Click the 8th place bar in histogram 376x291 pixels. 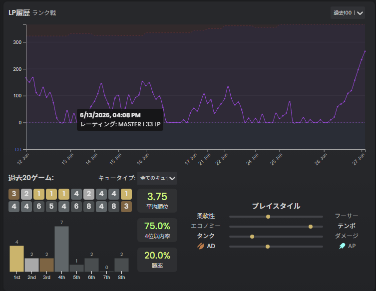[x=121, y=265]
